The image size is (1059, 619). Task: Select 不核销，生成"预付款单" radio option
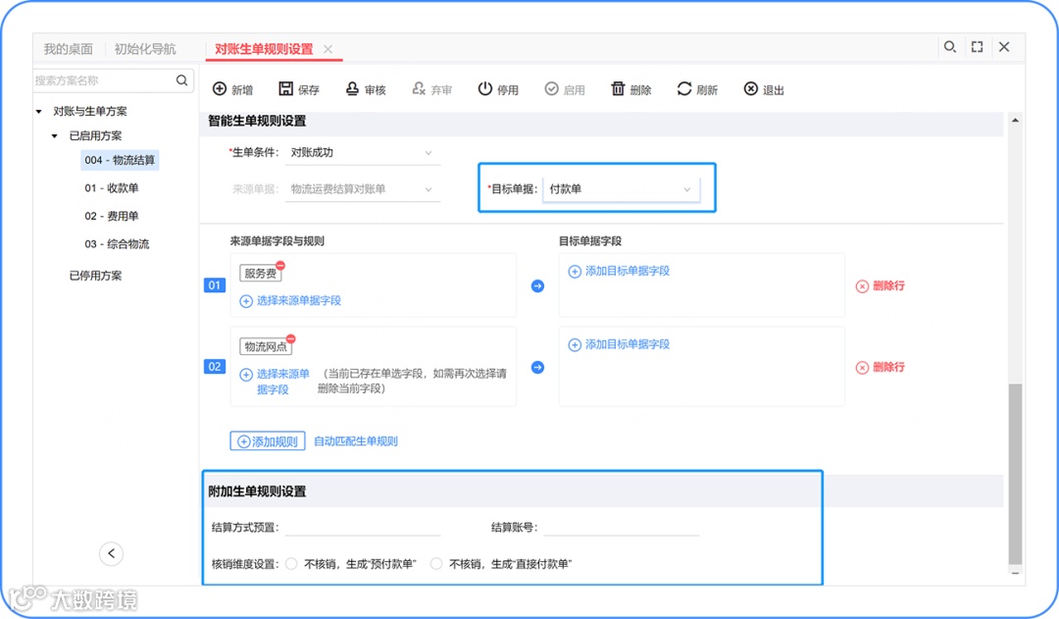click(291, 564)
